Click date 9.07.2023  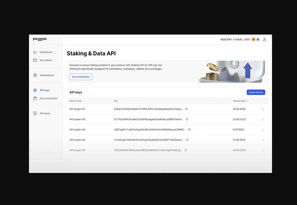(238, 129)
